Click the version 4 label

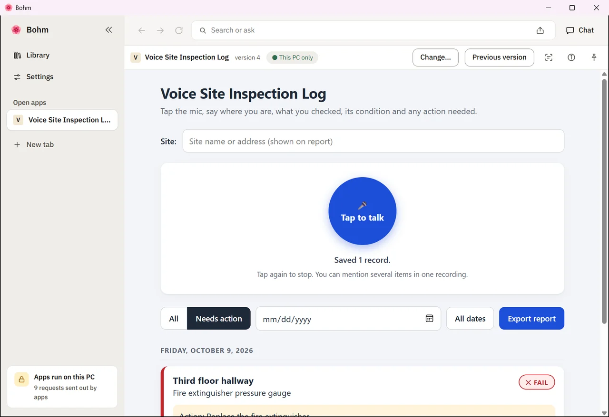[247, 57]
